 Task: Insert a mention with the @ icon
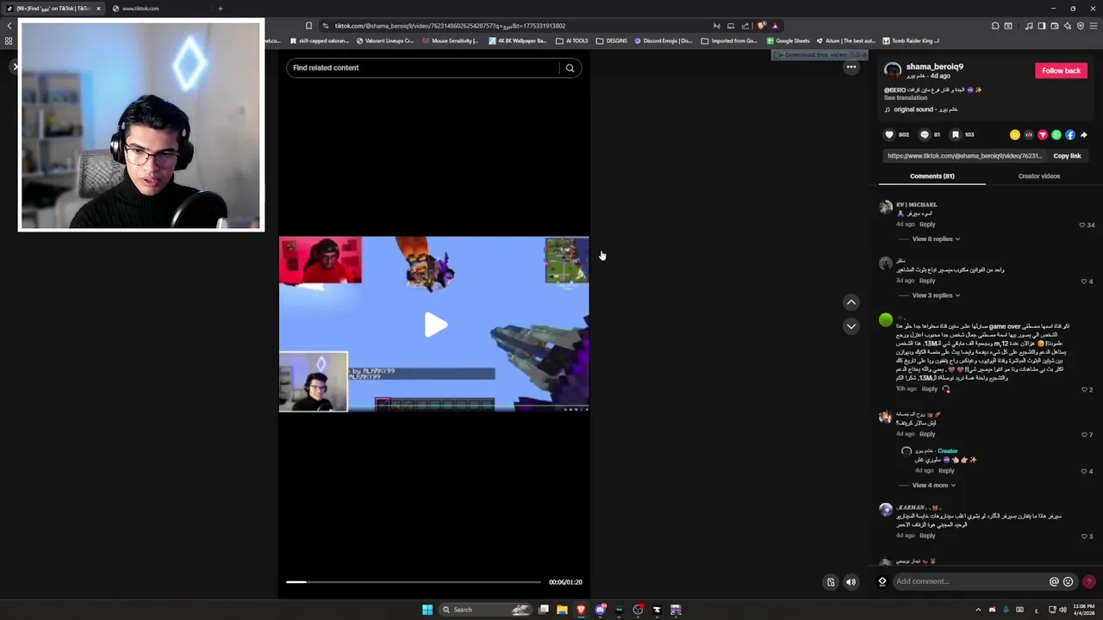tap(1053, 581)
